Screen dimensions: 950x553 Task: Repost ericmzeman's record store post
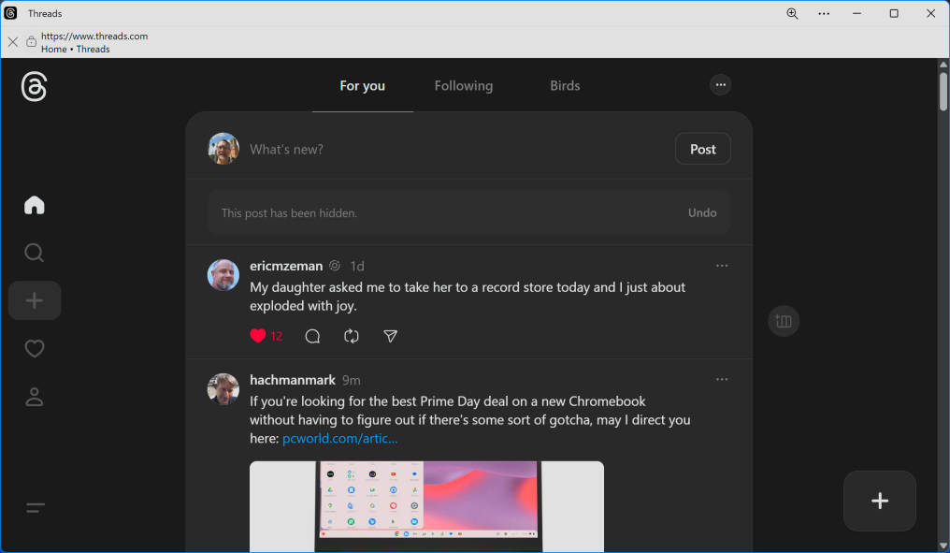tap(352, 336)
